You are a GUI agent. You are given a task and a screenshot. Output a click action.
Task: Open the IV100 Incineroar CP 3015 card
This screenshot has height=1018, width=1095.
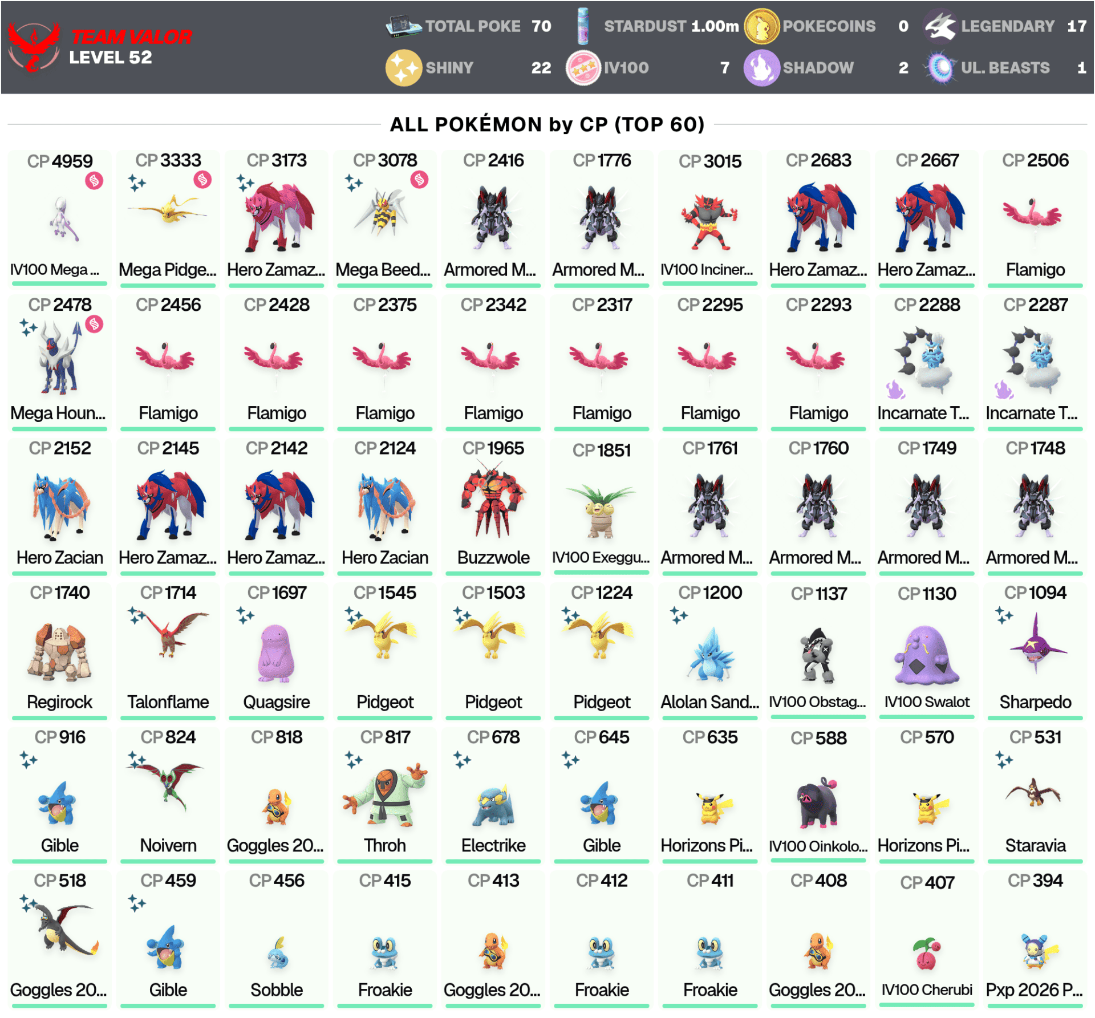710,218
